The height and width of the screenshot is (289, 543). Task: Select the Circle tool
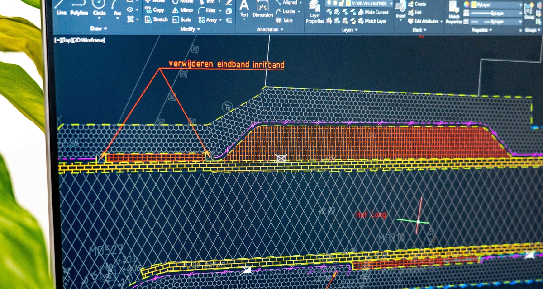[x=99, y=9]
